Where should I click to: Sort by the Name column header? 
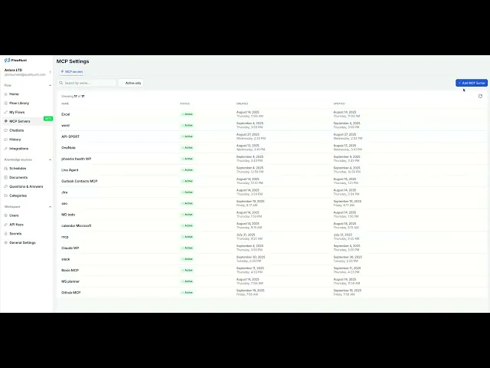point(65,103)
